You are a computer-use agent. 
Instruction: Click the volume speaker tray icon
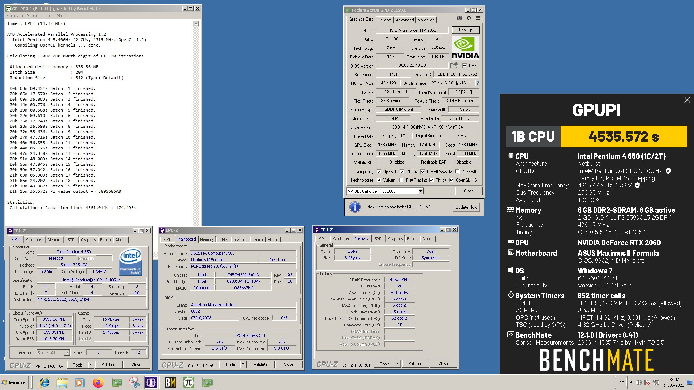(639, 382)
